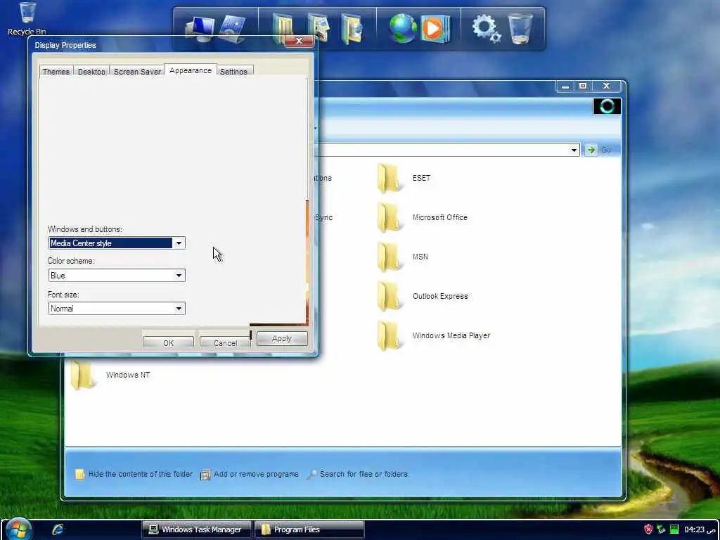Click the Outlook Express folder name
Viewport: 720px width, 540px height.
[x=440, y=297]
